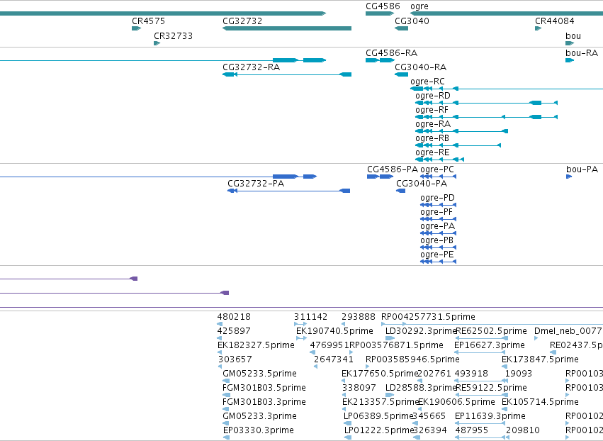This screenshot has height=441, width=603.
Task: Click the EK182327.5prime EST label
Action: [256, 345]
